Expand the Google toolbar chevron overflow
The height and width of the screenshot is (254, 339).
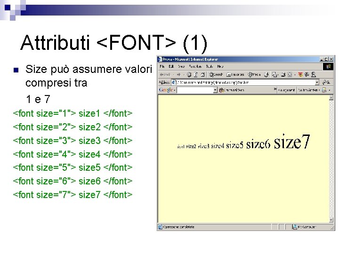pyautogui.click(x=275, y=89)
